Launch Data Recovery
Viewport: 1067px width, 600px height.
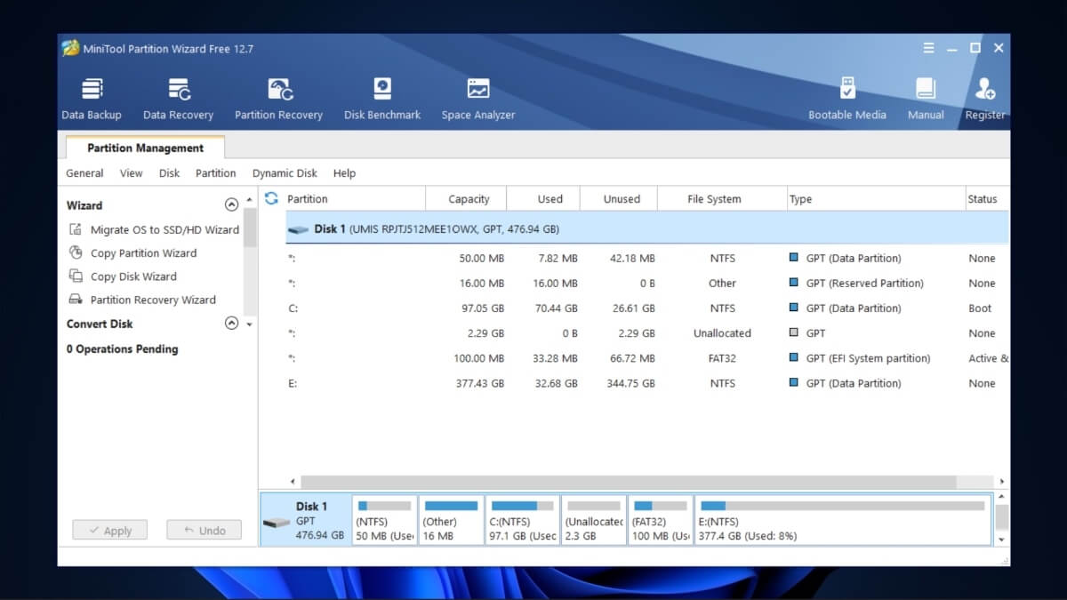[x=178, y=96]
